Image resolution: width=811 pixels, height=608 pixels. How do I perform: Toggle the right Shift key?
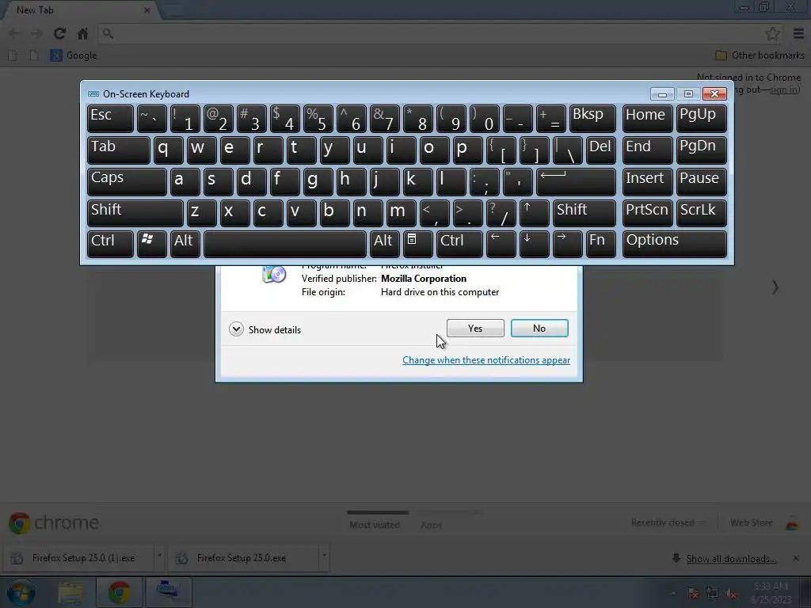[x=584, y=213]
